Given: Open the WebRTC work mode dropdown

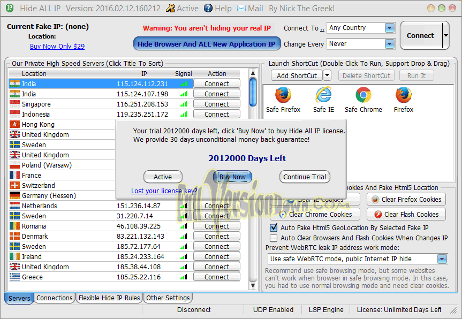Looking at the screenshot, I should (x=442, y=259).
